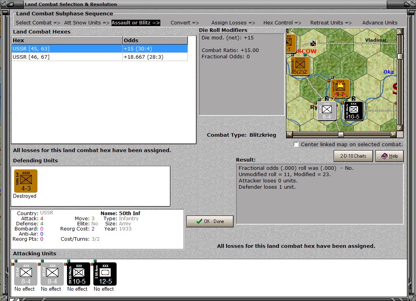Select the defending 50th Inf army counter
Viewport: 416px width, 301px height.
click(x=26, y=181)
